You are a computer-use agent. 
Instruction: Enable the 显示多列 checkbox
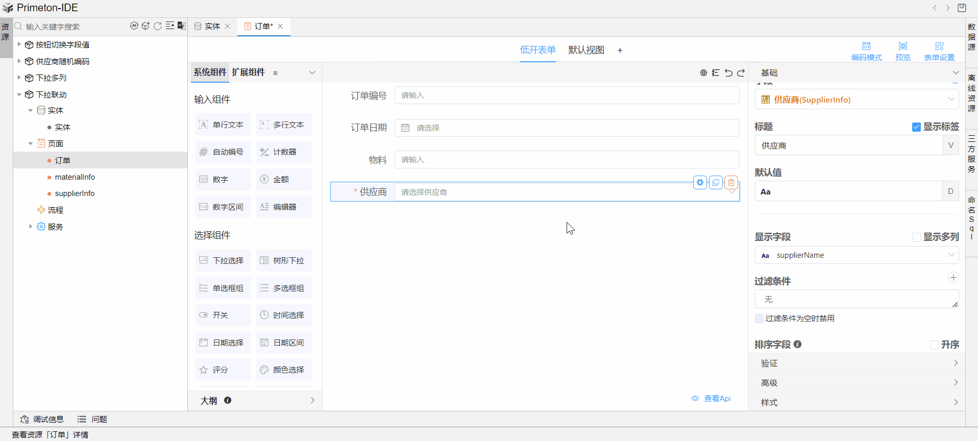pos(916,237)
